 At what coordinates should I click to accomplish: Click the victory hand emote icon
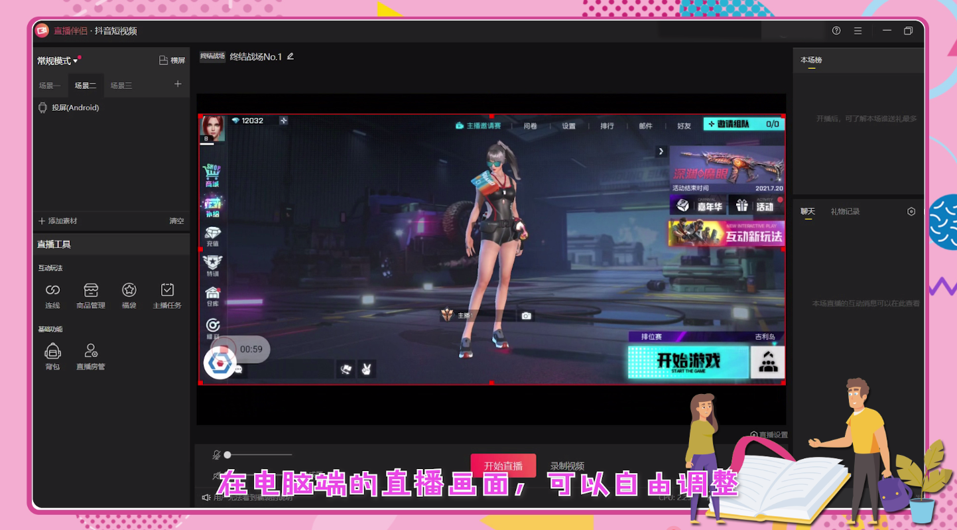click(x=365, y=369)
